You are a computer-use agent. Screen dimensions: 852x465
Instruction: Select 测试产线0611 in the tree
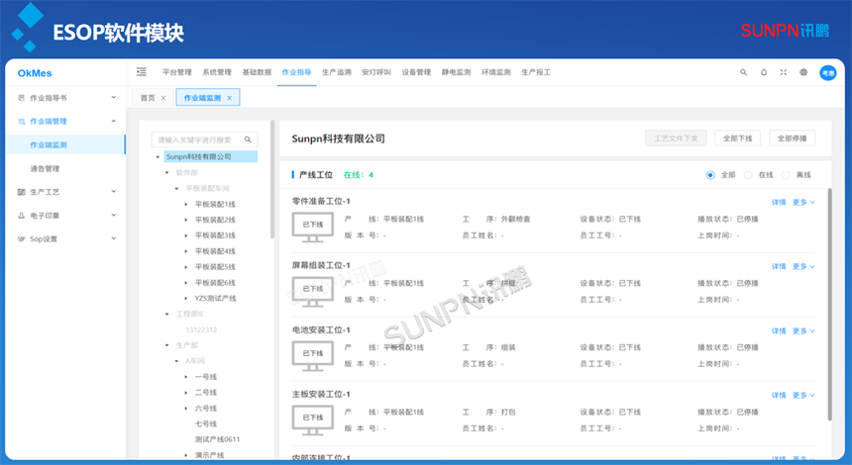pos(217,439)
